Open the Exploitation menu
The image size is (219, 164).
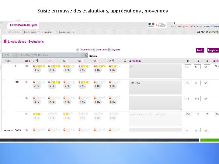click(x=47, y=32)
